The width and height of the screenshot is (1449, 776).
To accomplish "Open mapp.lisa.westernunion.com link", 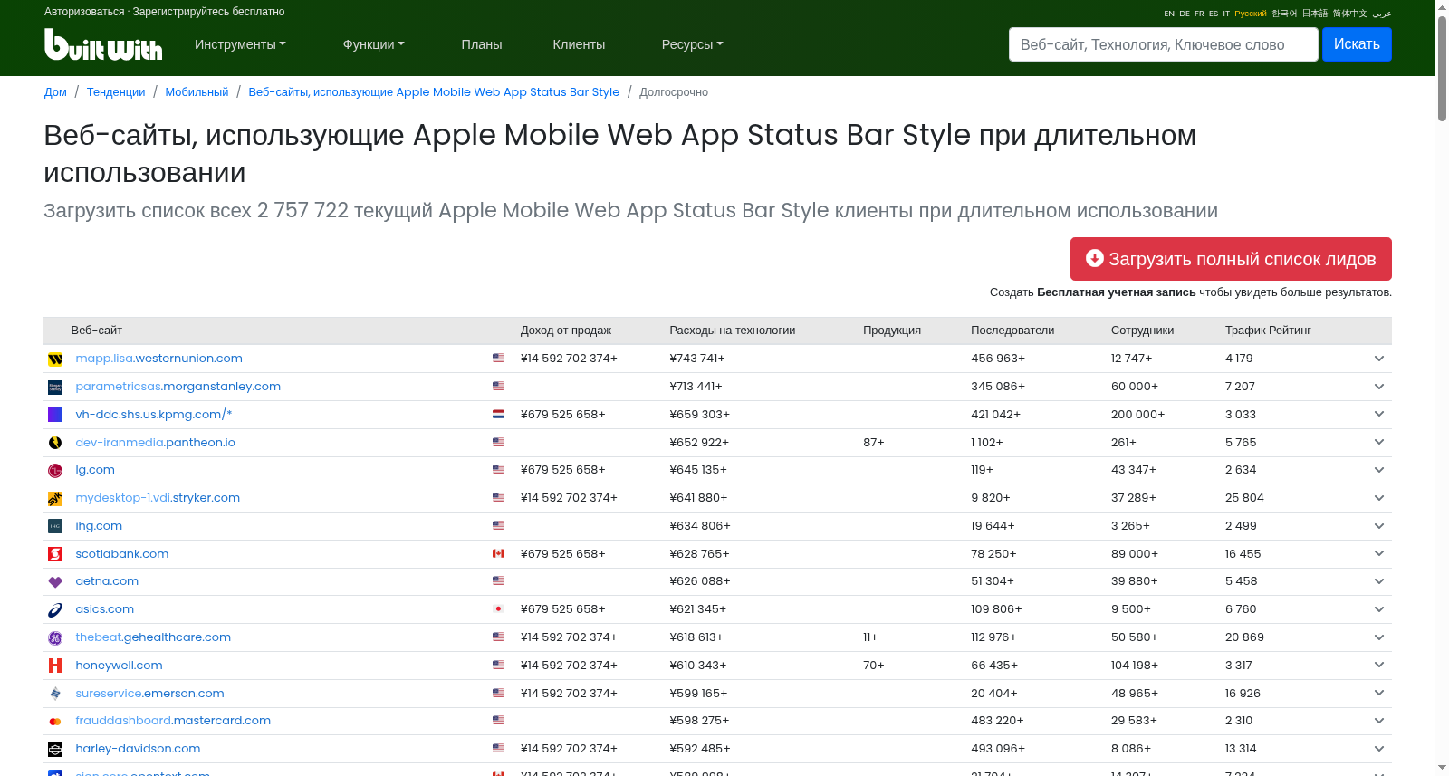I will tap(159, 359).
